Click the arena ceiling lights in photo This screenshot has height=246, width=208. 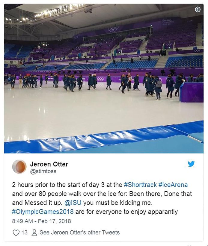[x=44, y=13]
